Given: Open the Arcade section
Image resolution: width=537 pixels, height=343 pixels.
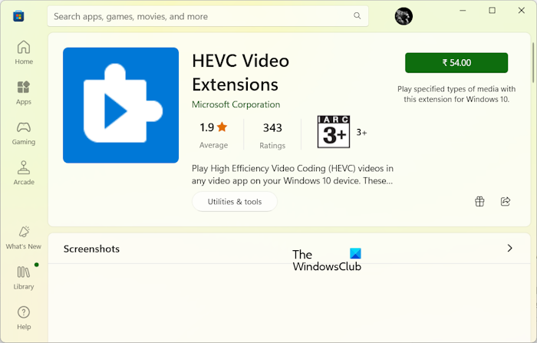Looking at the screenshot, I should pyautogui.click(x=24, y=173).
